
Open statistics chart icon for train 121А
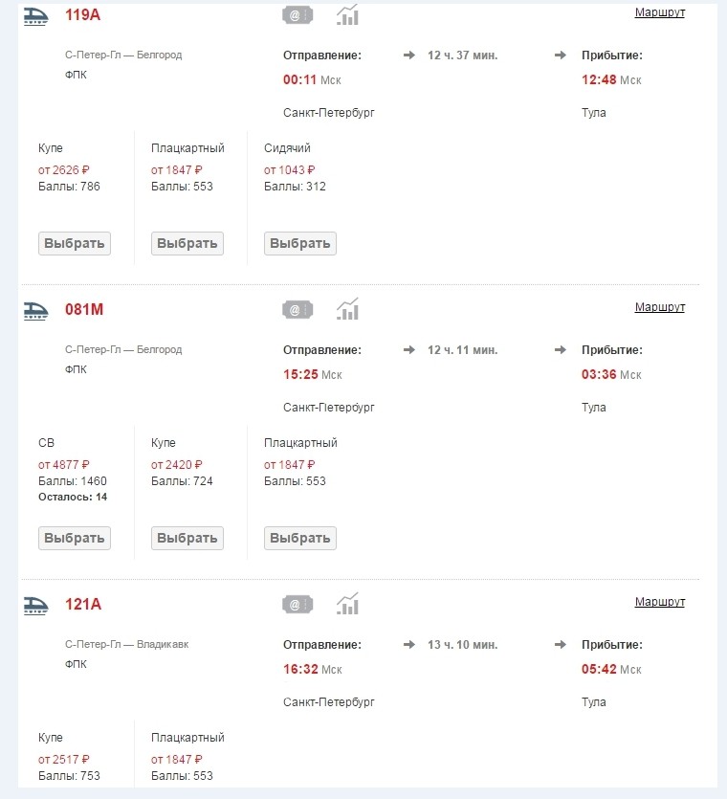coord(347,604)
